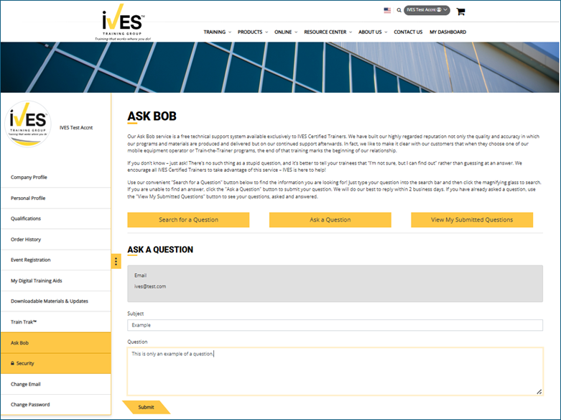The height and width of the screenshot is (420, 561).
Task: Open the shopping cart icon
Action: point(460,12)
